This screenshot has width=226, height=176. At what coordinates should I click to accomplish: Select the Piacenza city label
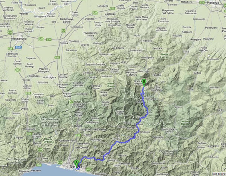coord(213,3)
